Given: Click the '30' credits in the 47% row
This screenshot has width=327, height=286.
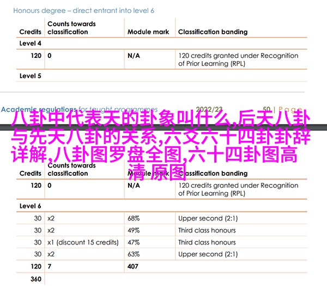Looking at the screenshot, I should [x=38, y=242].
